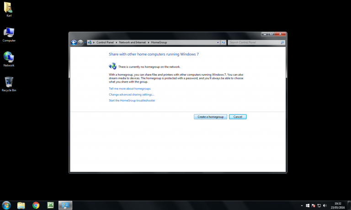Viewport: 351px width, 210px height.
Task: Expand the address bar history dropdown
Action: (x=218, y=42)
